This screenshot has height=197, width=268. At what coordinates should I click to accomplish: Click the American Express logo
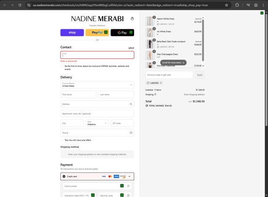tap(116, 177)
